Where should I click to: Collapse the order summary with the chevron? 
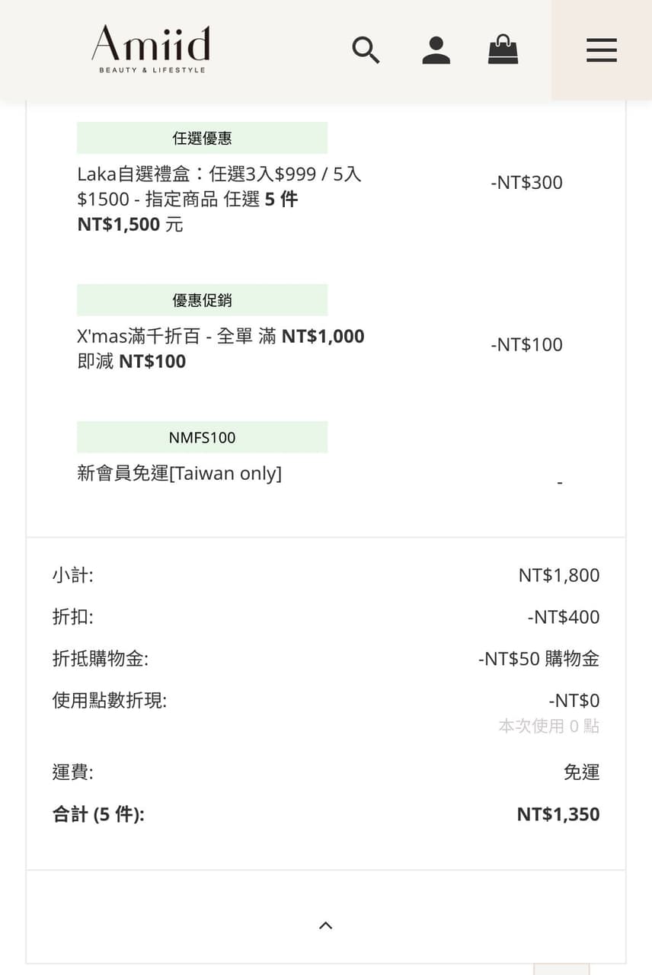click(326, 925)
